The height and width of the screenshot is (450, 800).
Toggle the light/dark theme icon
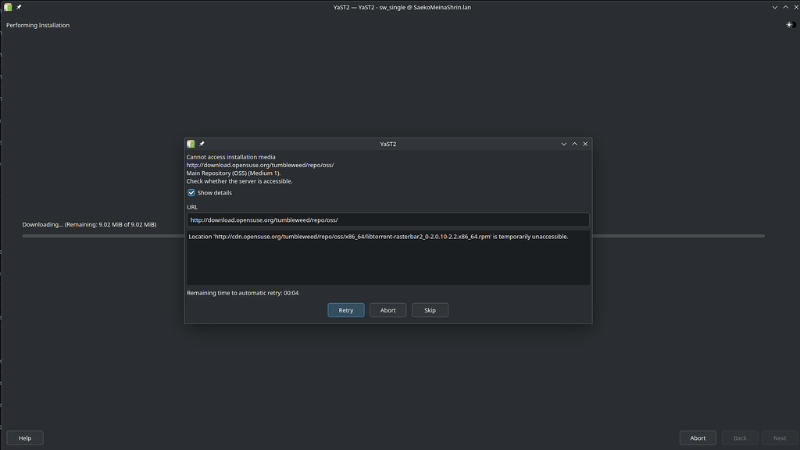[789, 24]
